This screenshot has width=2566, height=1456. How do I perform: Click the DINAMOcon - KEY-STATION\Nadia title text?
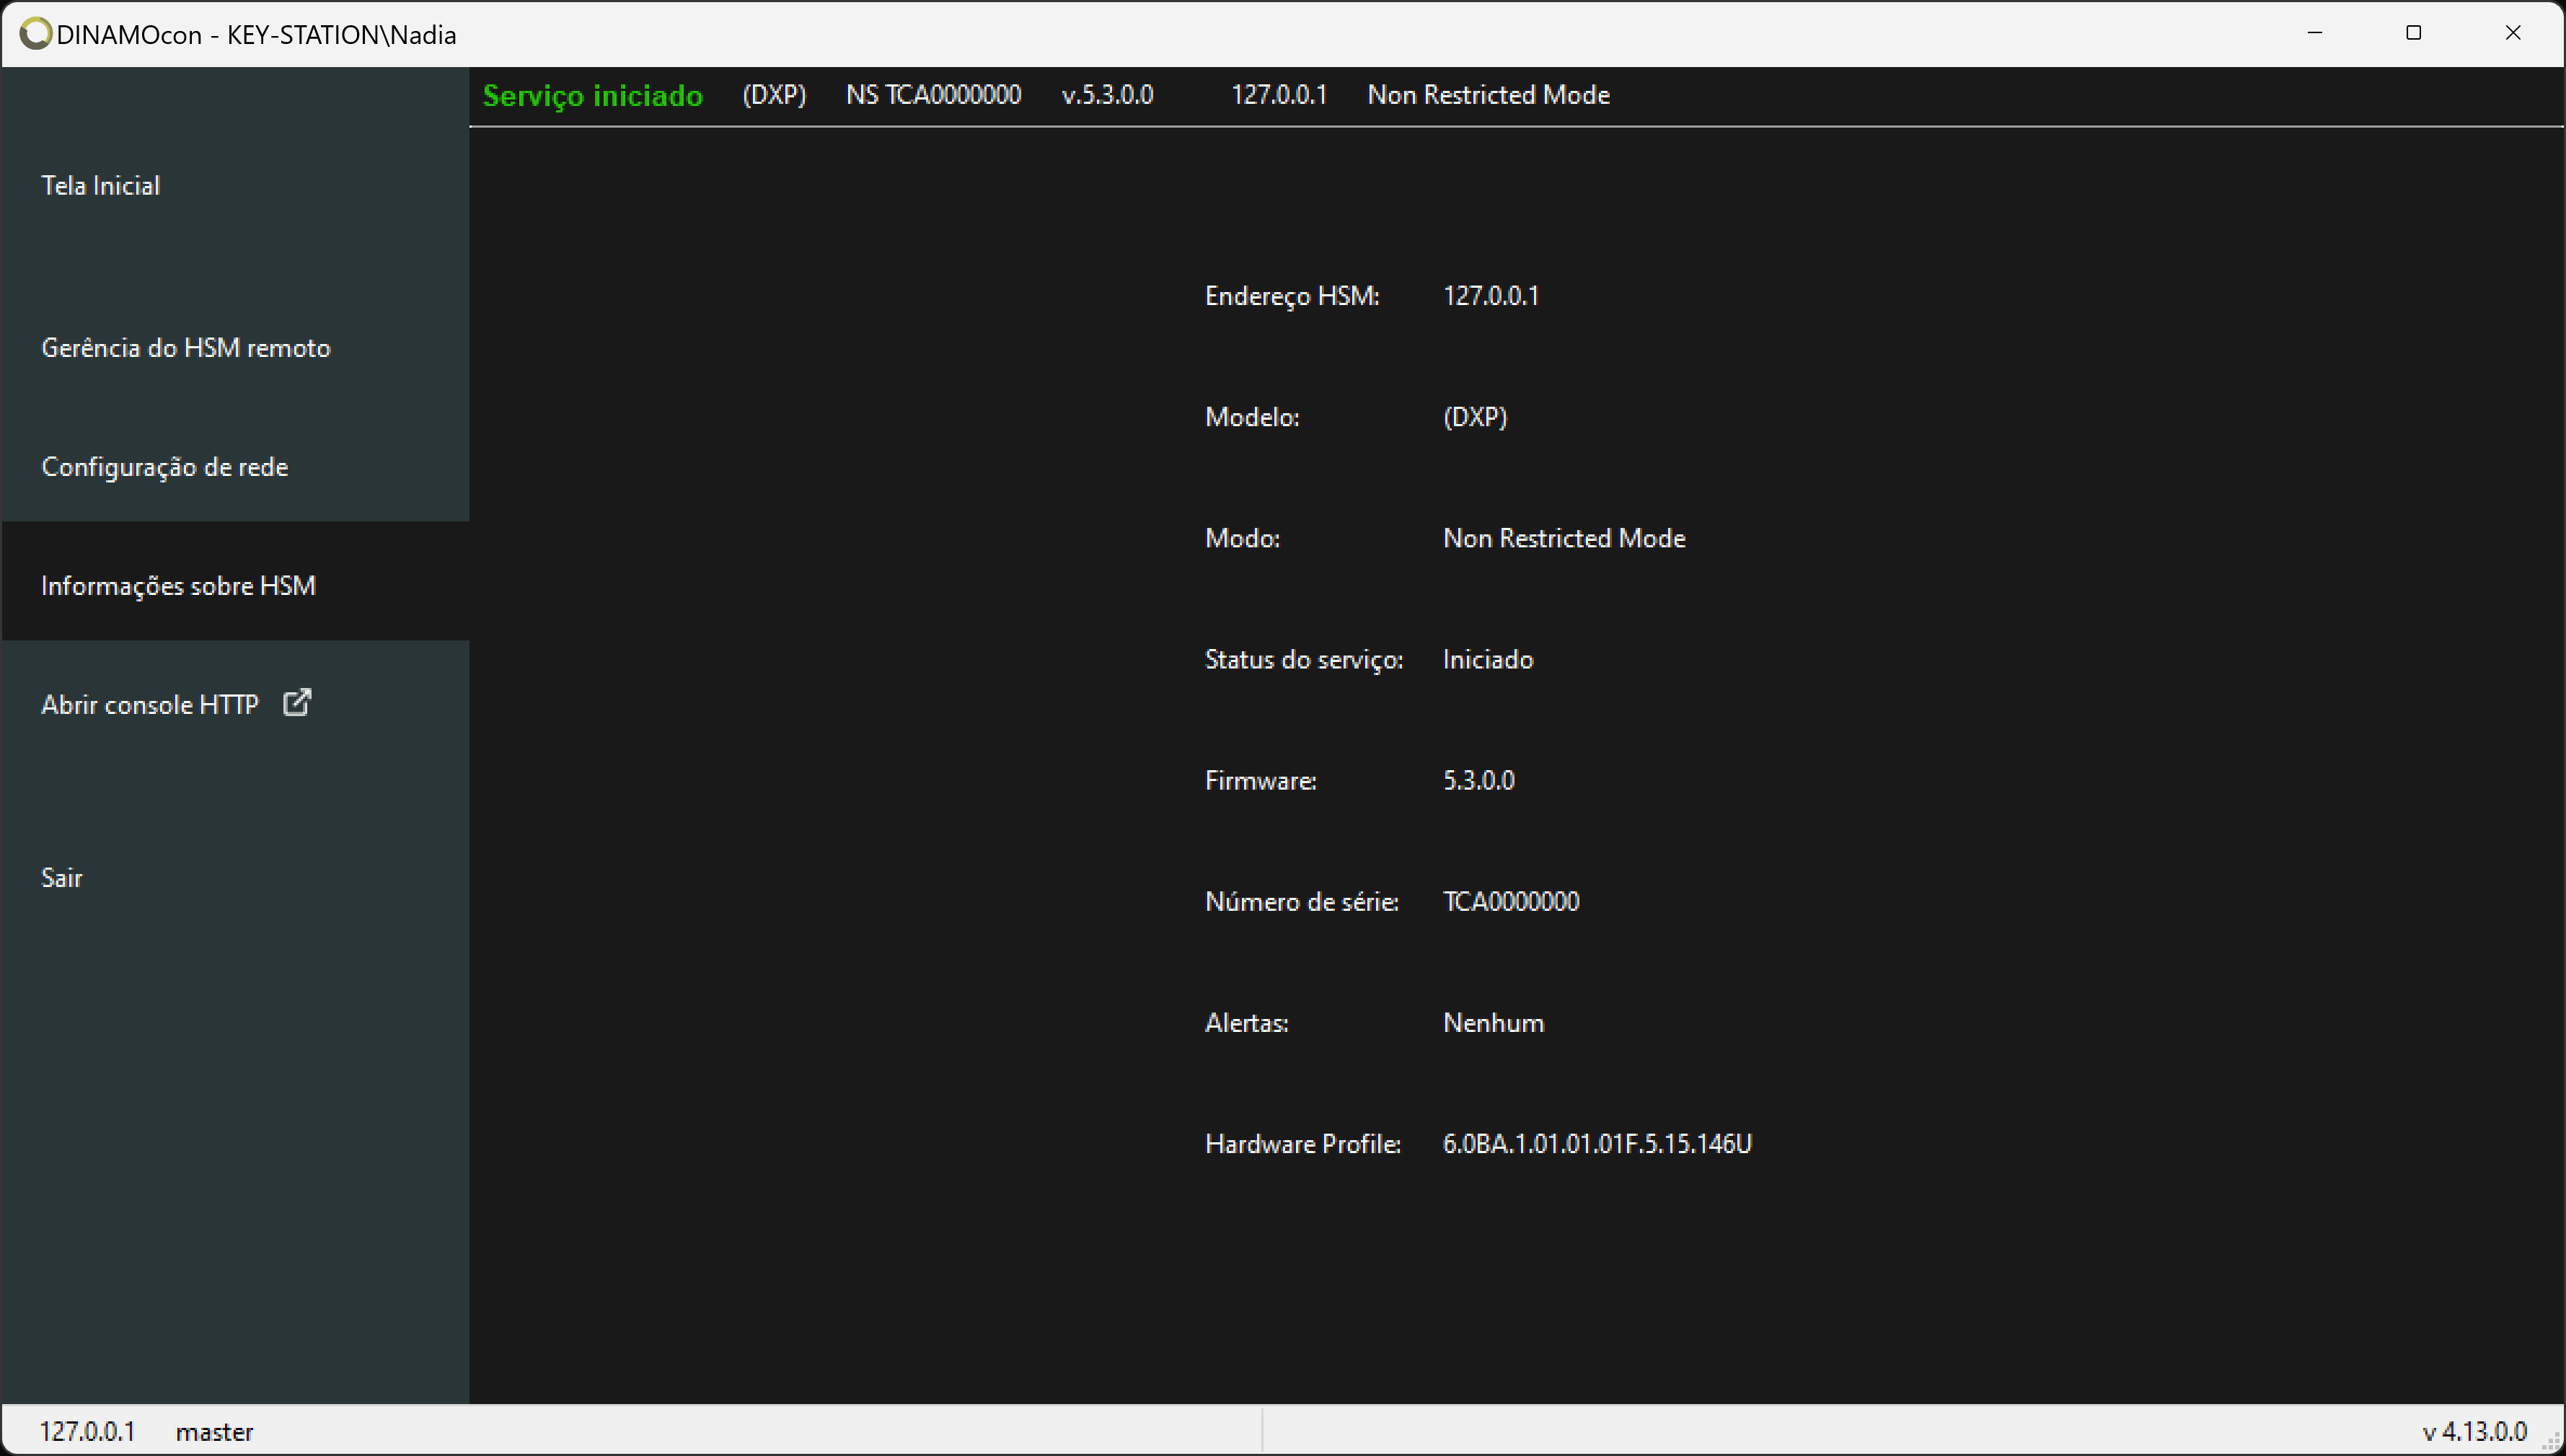coord(256,35)
